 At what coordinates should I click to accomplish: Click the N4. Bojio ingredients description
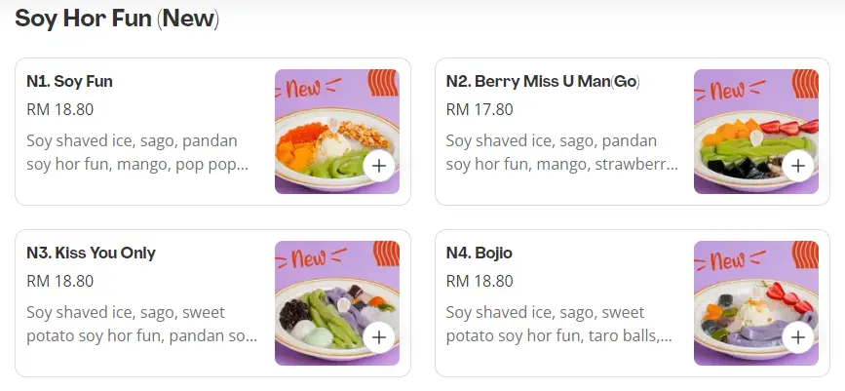tap(558, 325)
